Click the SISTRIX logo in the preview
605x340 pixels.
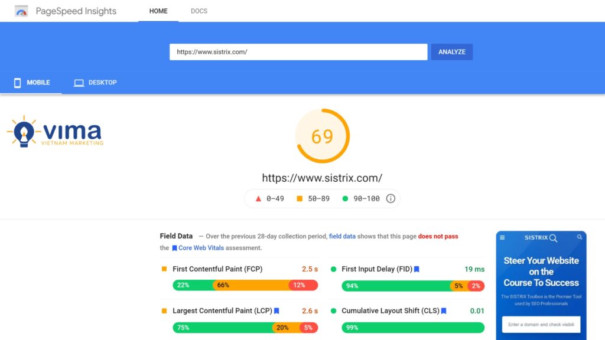(x=541, y=238)
